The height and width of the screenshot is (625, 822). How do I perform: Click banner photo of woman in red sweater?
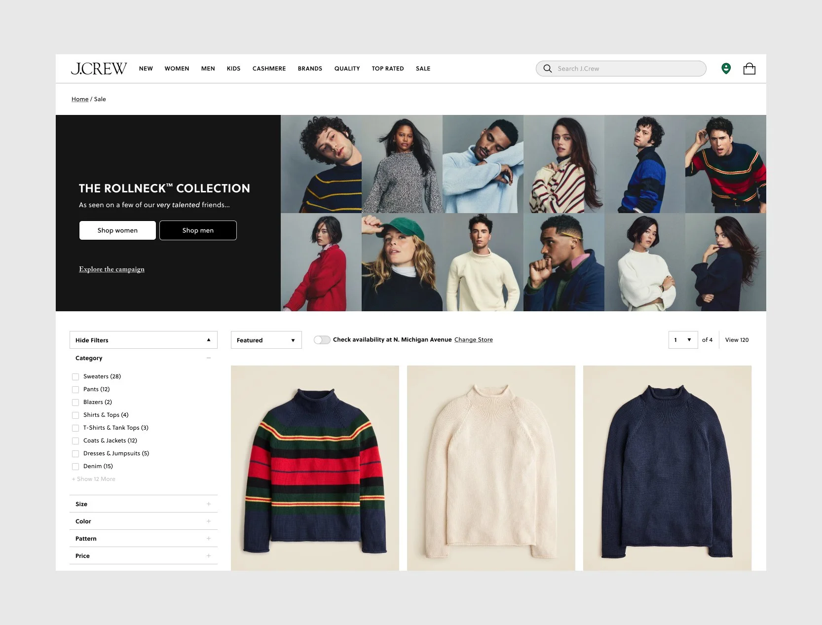[321, 262]
